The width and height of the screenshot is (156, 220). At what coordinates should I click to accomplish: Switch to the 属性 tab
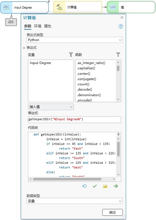pyautogui.click(x=48, y=26)
